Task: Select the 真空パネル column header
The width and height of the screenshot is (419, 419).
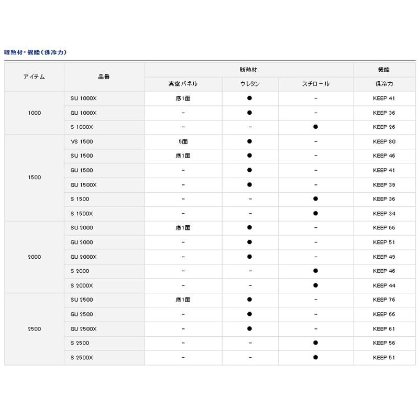Action: (x=183, y=84)
